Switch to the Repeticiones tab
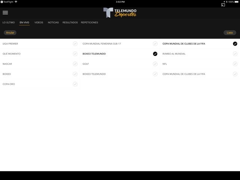 pyautogui.click(x=89, y=22)
